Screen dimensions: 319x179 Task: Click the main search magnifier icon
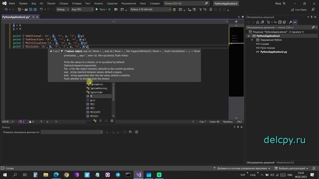coord(206,3)
